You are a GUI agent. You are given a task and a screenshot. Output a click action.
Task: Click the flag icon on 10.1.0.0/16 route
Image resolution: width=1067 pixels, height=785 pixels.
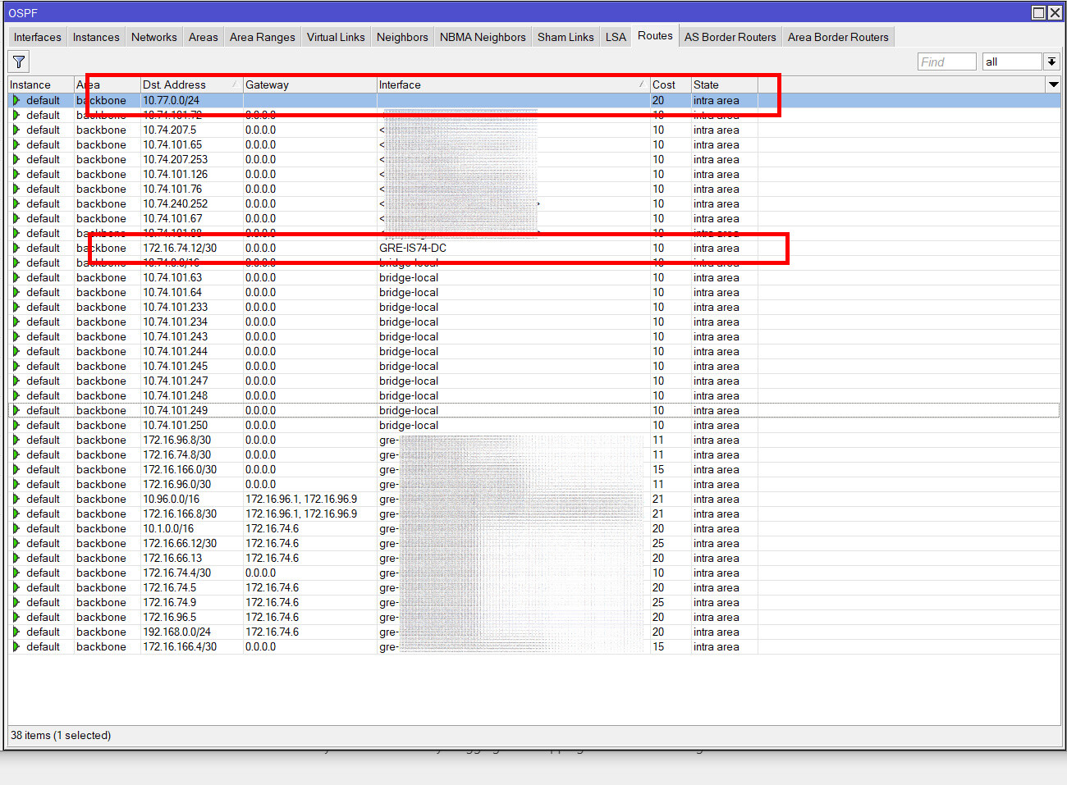coord(17,528)
